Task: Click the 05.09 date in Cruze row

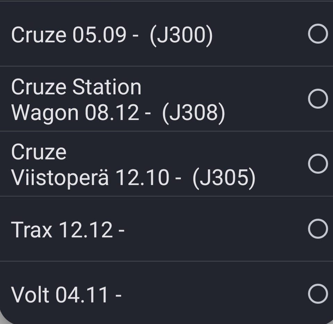Action: [99, 35]
